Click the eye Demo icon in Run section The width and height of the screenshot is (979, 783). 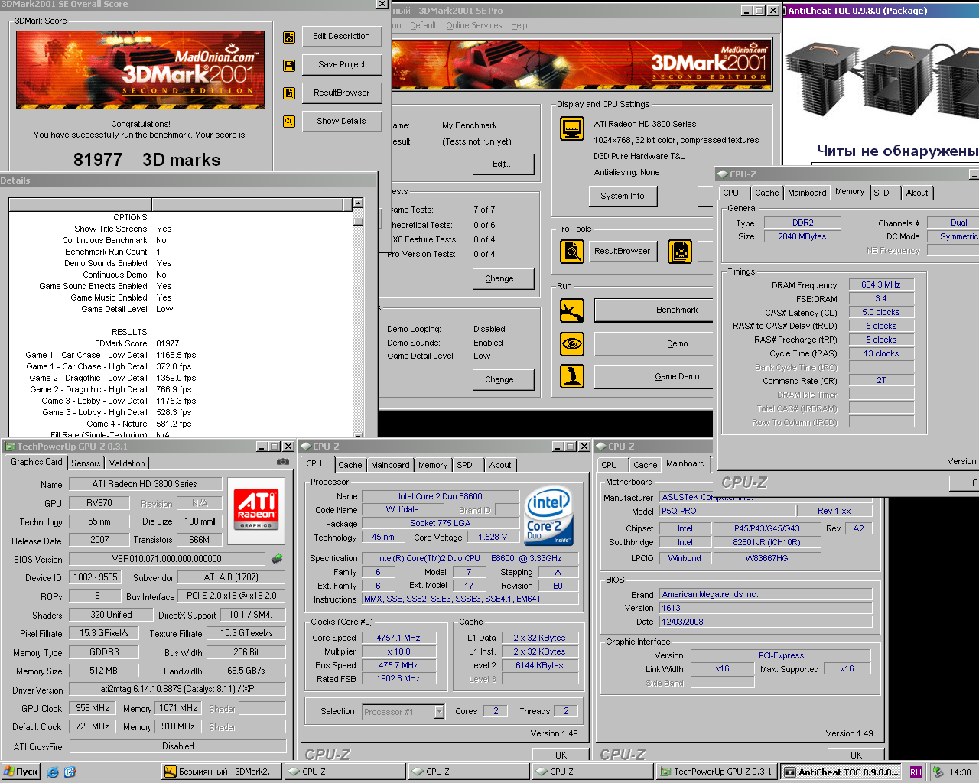pos(572,344)
